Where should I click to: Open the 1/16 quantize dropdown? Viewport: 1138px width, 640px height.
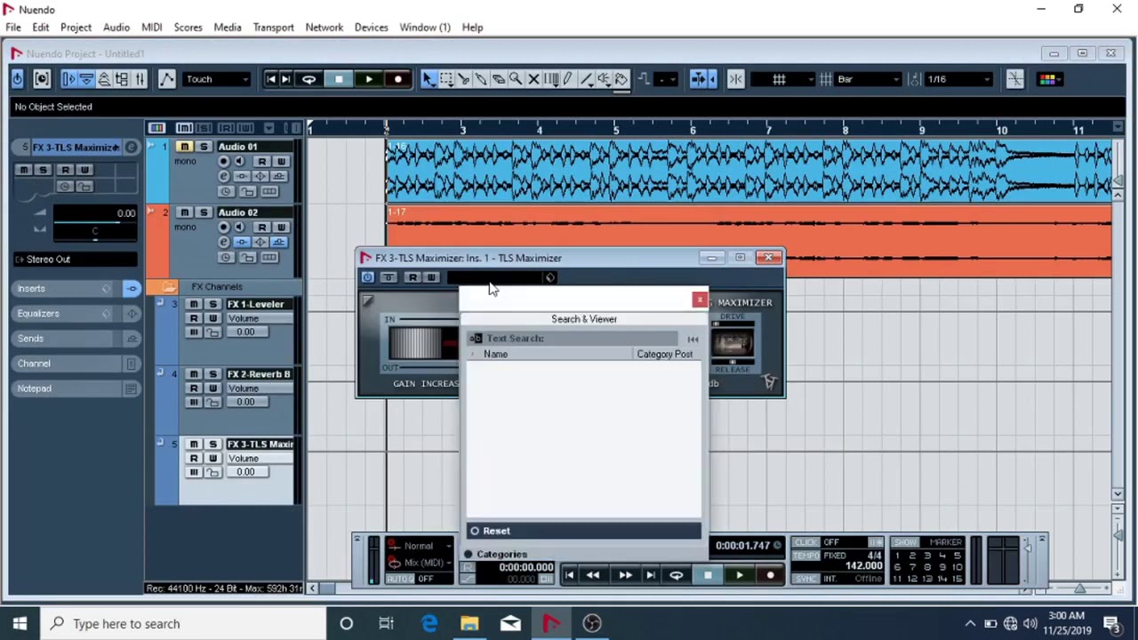click(958, 79)
